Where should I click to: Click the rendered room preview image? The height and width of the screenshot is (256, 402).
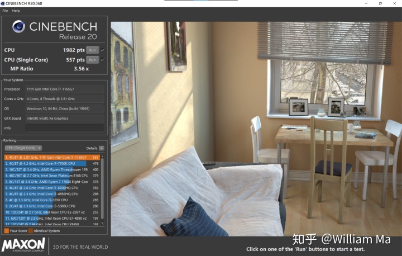[x=256, y=129]
